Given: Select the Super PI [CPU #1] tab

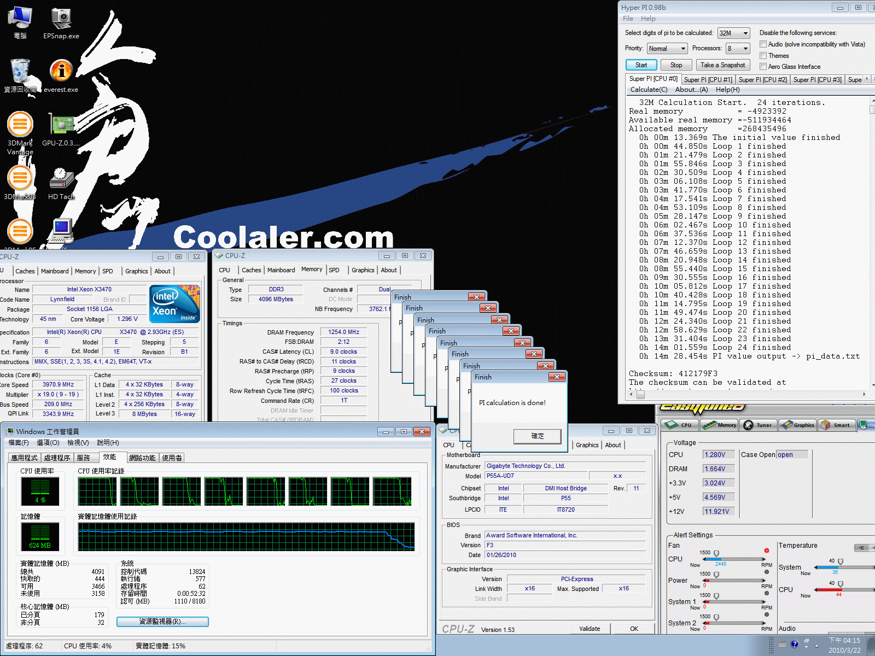Looking at the screenshot, I should [x=708, y=80].
